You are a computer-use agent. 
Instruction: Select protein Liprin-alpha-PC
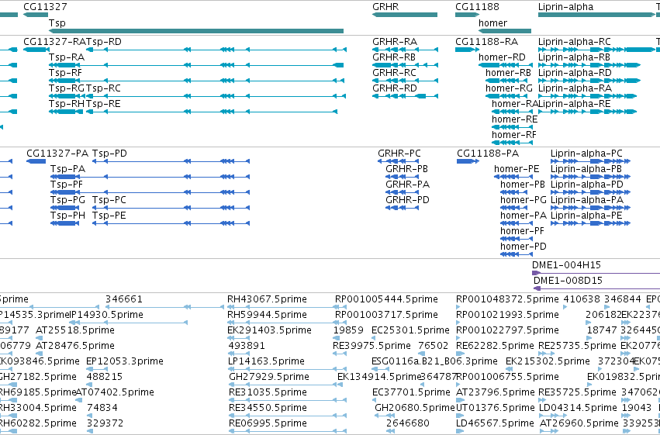(x=586, y=154)
